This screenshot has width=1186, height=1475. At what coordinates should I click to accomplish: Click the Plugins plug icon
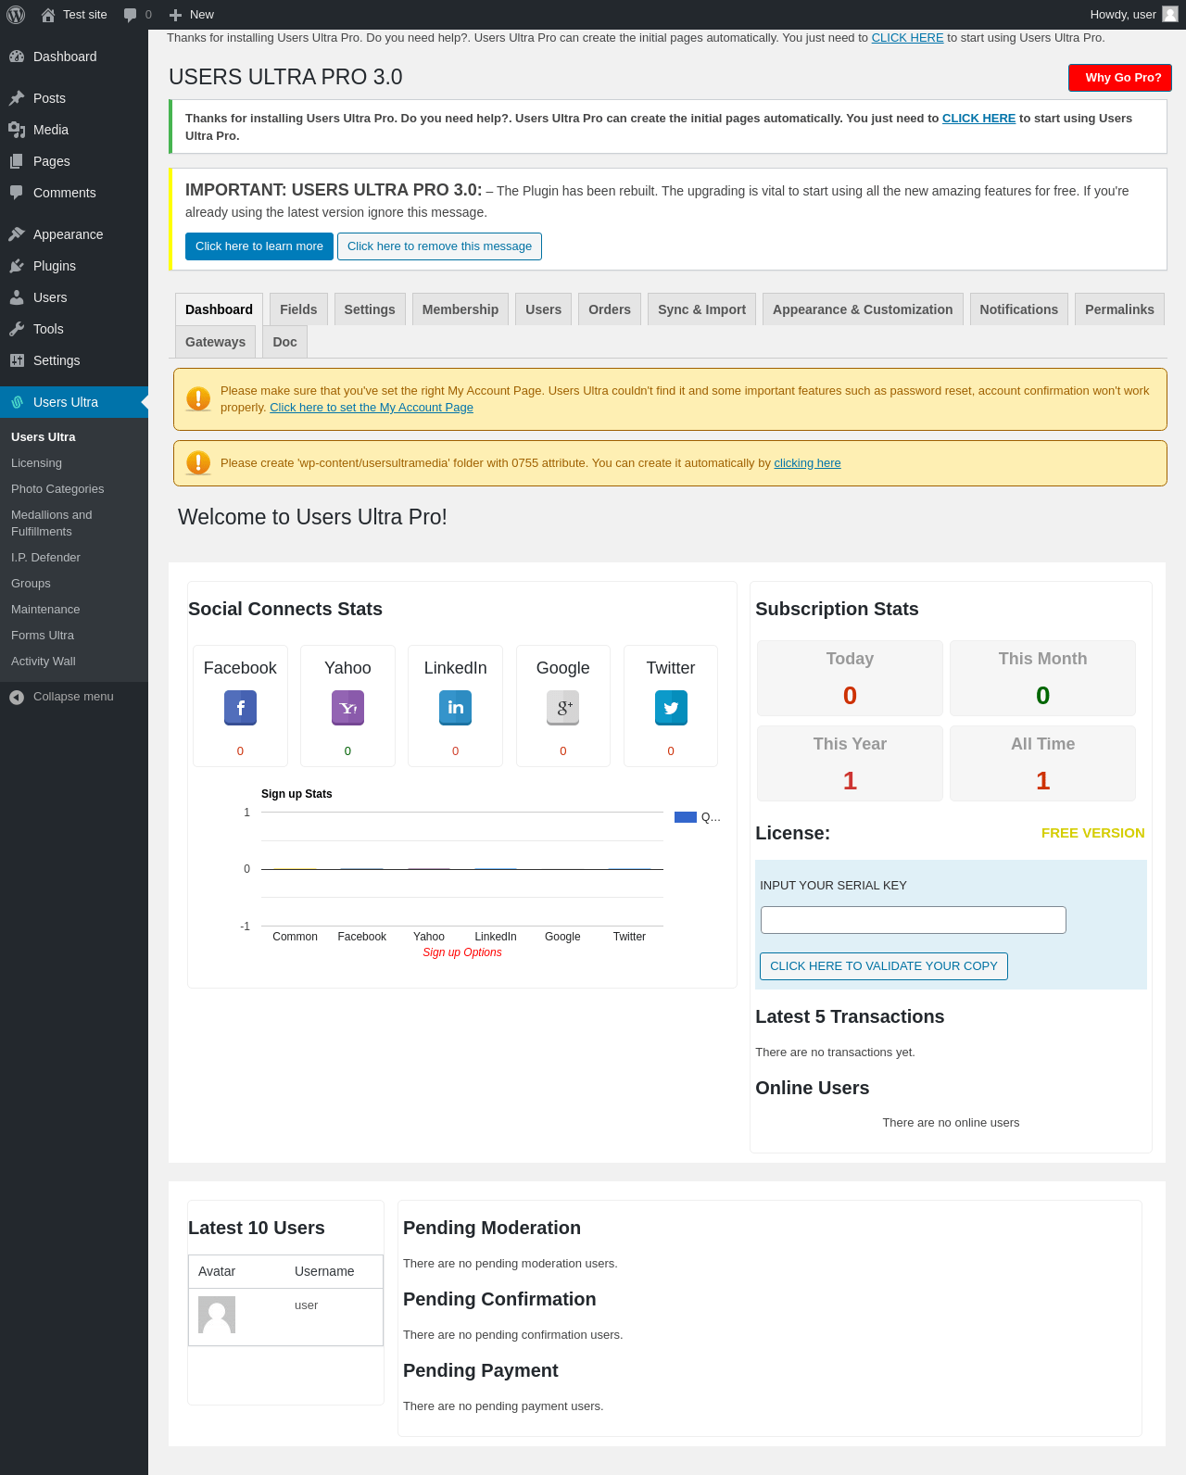tap(17, 266)
